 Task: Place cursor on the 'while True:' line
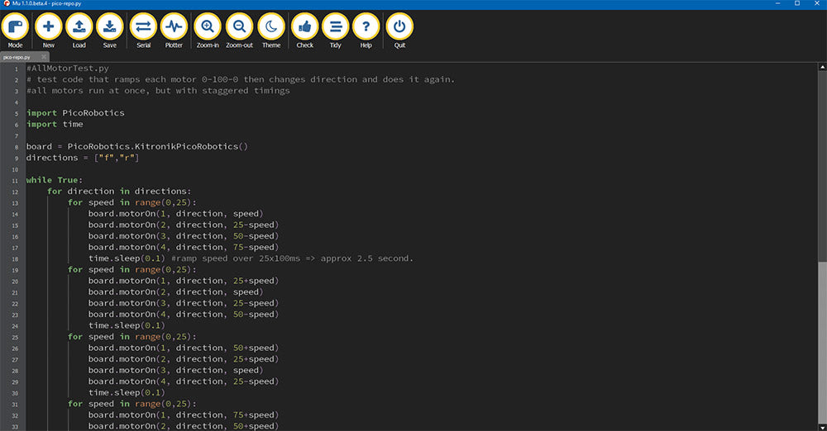pyautogui.click(x=55, y=180)
